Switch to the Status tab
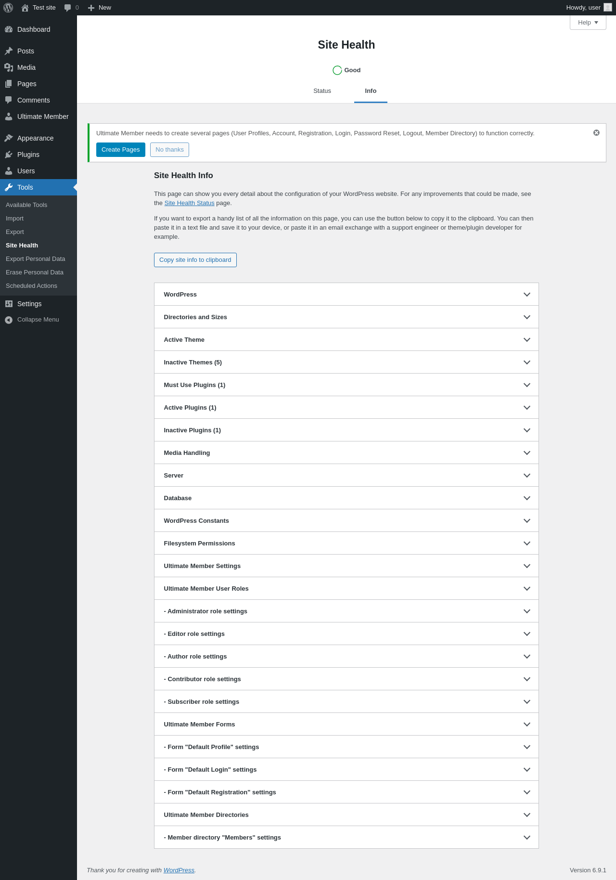 322,91
